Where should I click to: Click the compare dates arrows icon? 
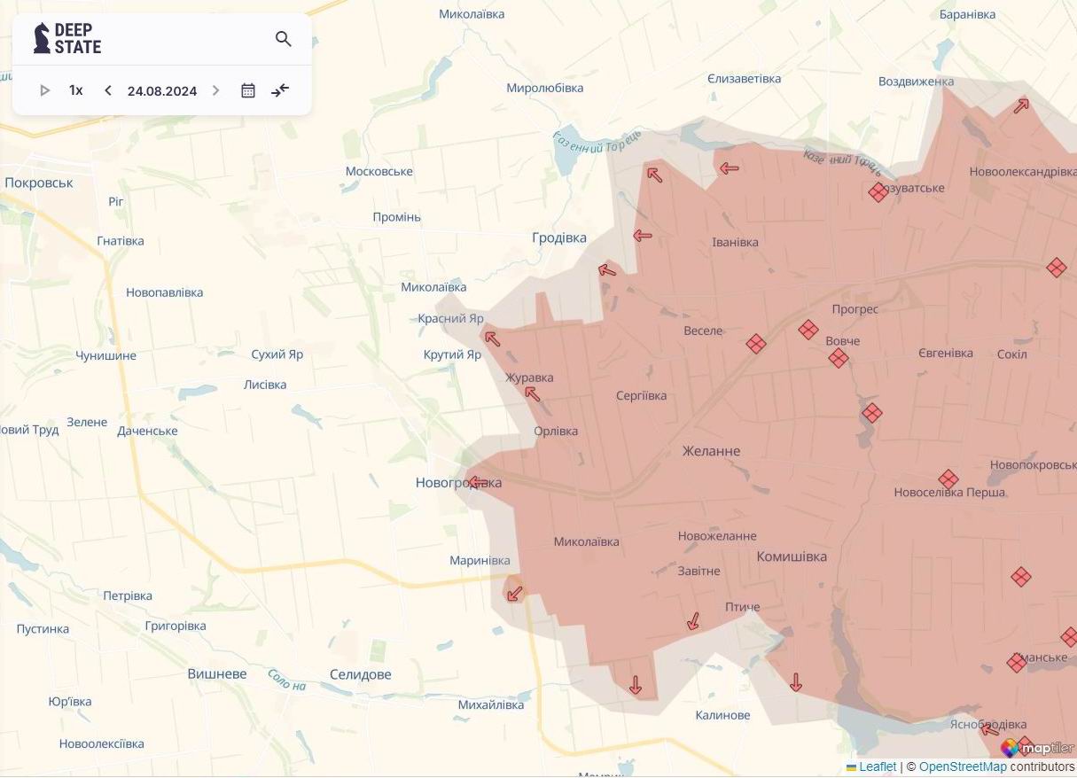click(x=280, y=90)
